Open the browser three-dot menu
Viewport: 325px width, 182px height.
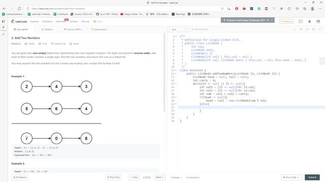pyautogui.click(x=320, y=9)
